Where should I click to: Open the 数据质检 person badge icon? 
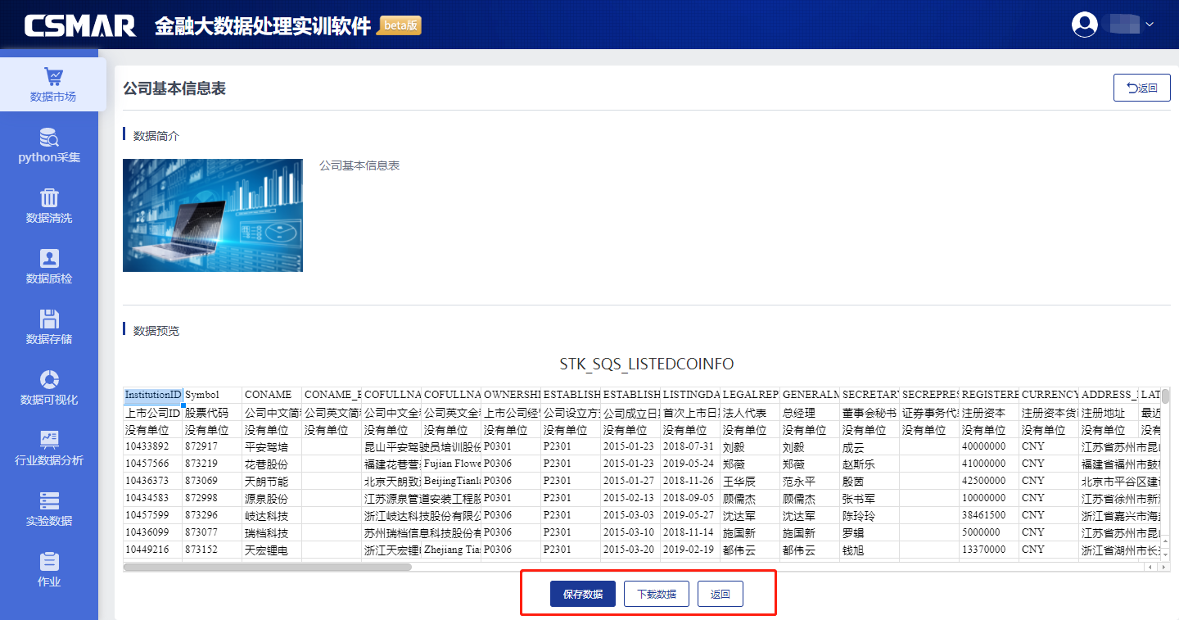[49, 259]
